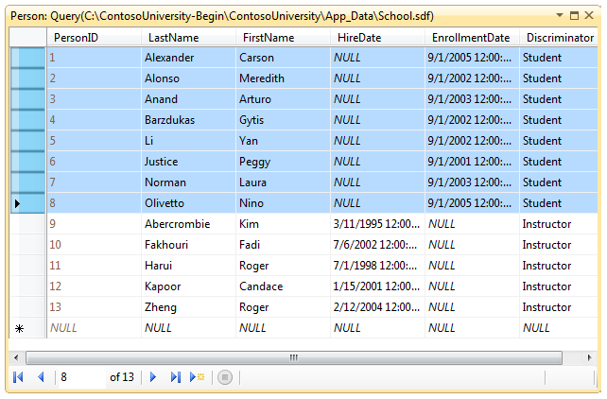The width and height of the screenshot is (607, 399).
Task: Click the 'Meredith' cell
Action: click(283, 78)
